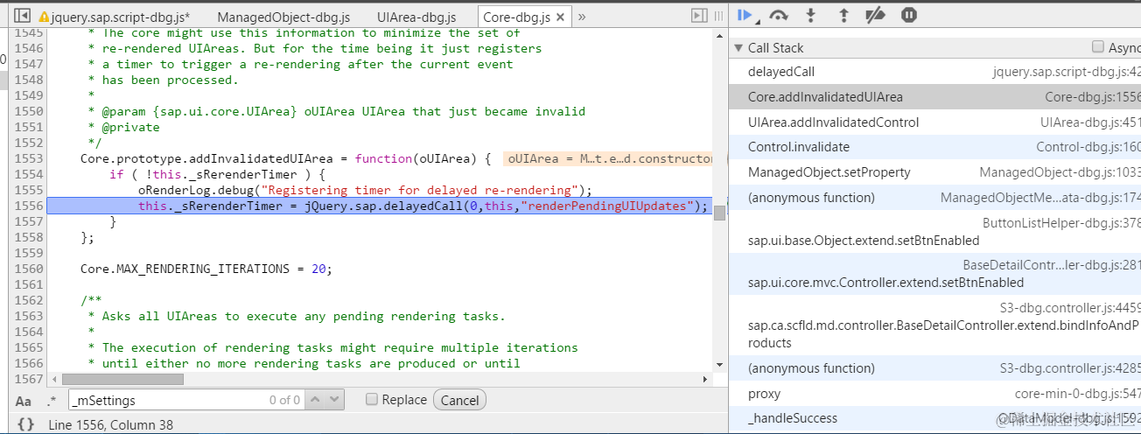Toggle pause on exceptions
This screenshot has width=1141, height=434.
909,14
